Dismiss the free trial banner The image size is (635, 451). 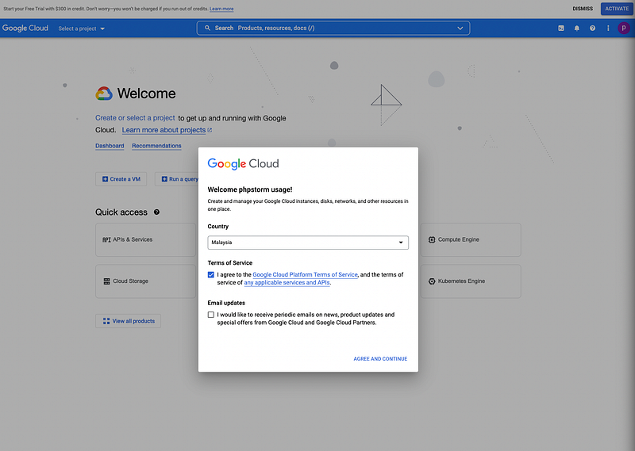point(583,9)
